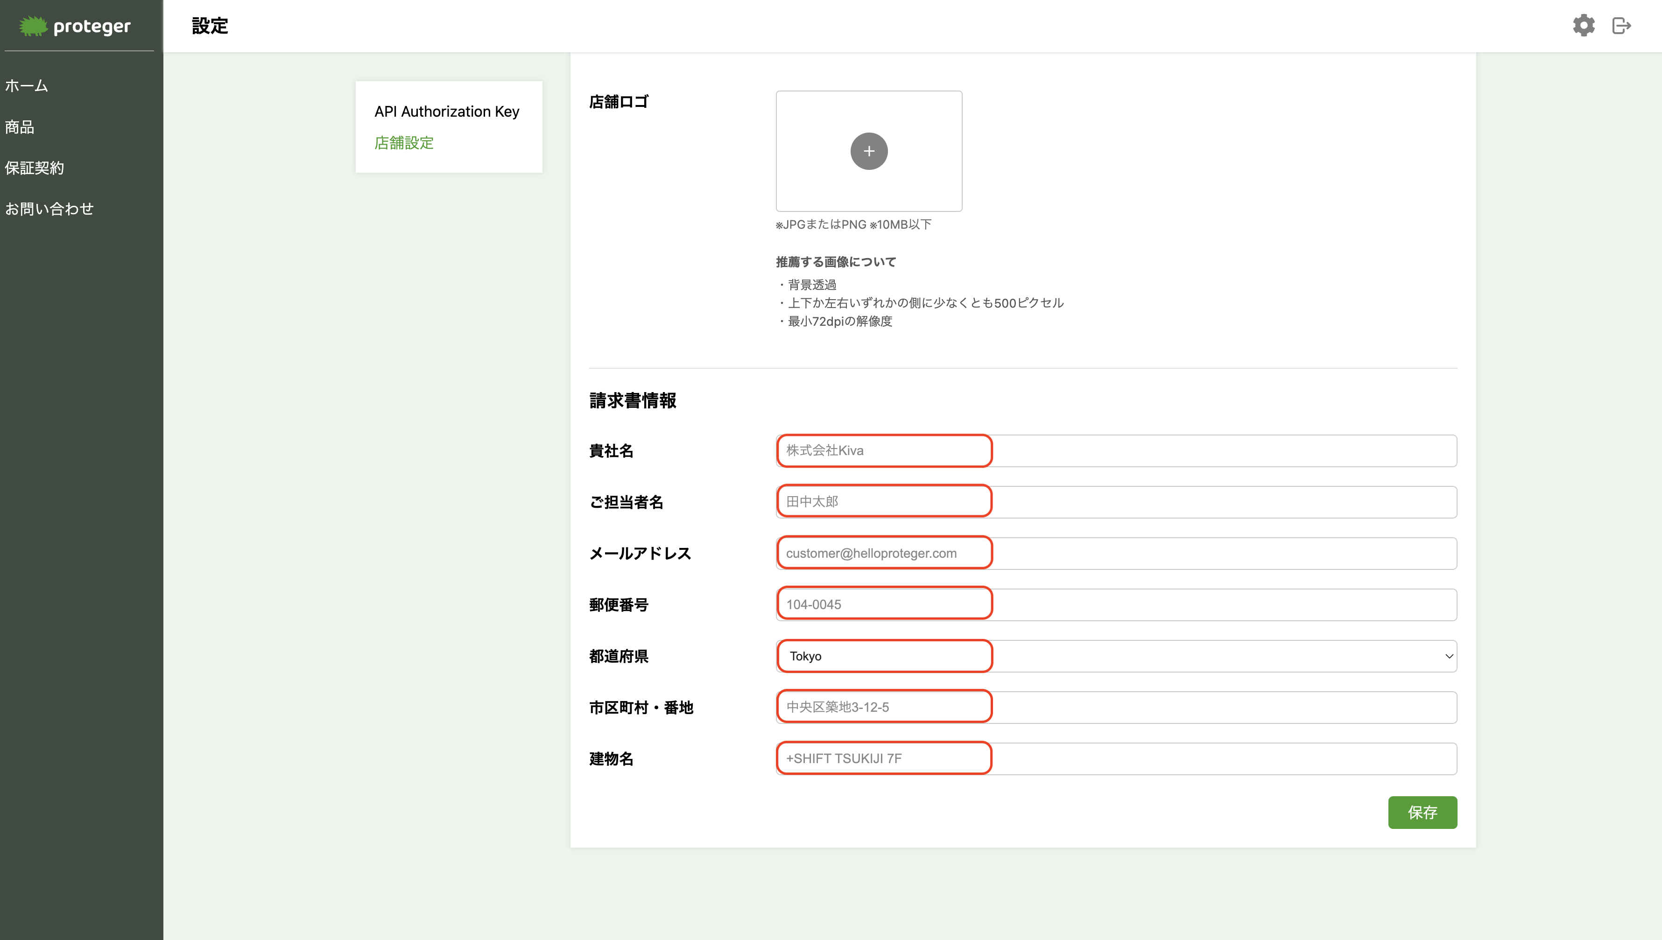Image resolution: width=1662 pixels, height=940 pixels.
Task: Click the settings gear icon
Action: [1583, 26]
